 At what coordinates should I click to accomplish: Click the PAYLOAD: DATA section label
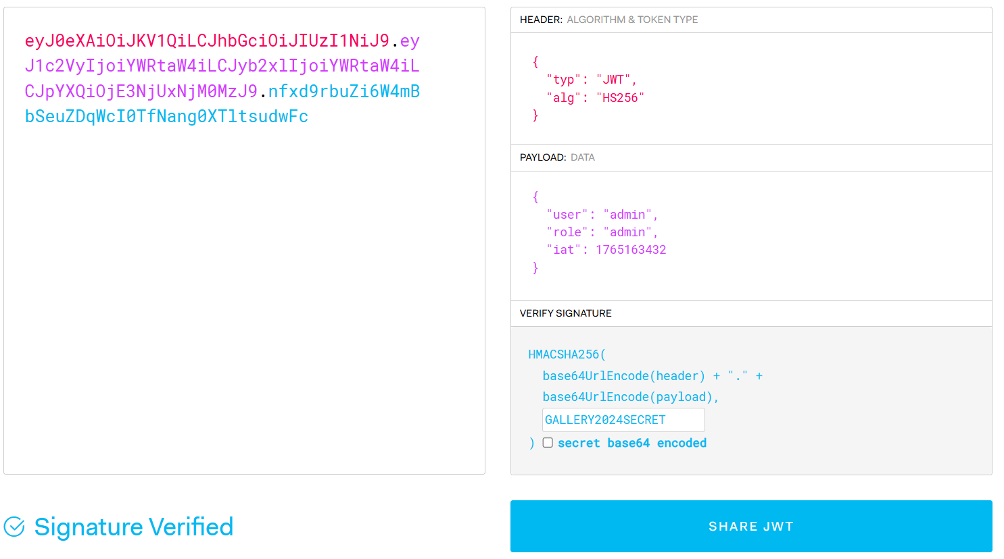tap(557, 157)
